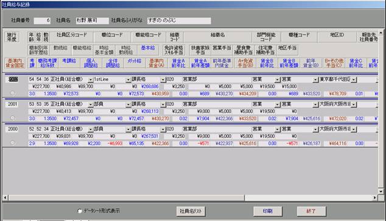Open 課長格 dropdown in the 2002 row
The image size is (386, 221).
(163, 80)
